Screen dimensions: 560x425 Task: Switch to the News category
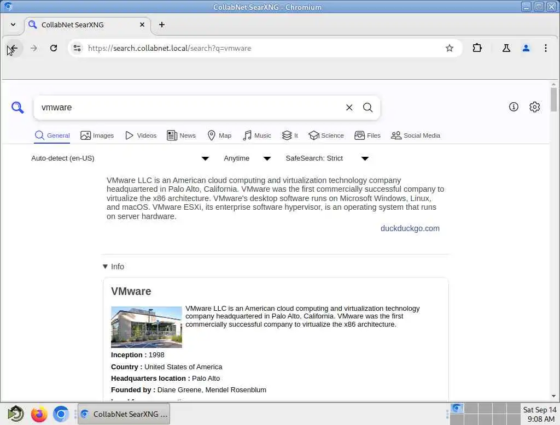pos(181,135)
